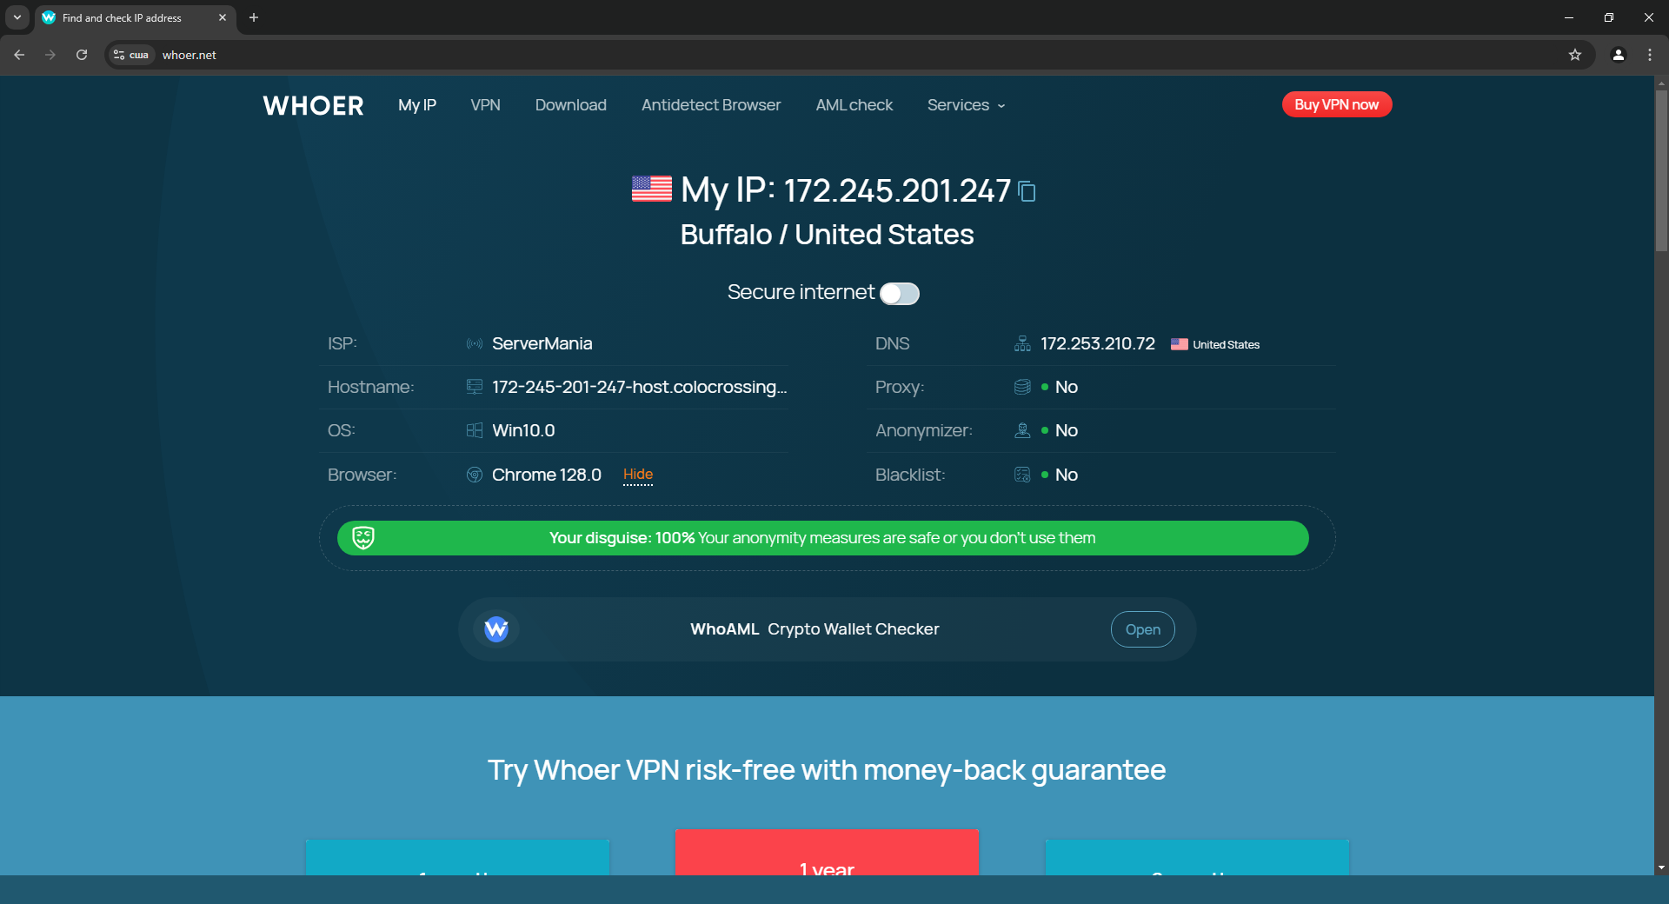The width and height of the screenshot is (1669, 904).
Task: Click the US flag beside My IP
Action: (x=651, y=189)
